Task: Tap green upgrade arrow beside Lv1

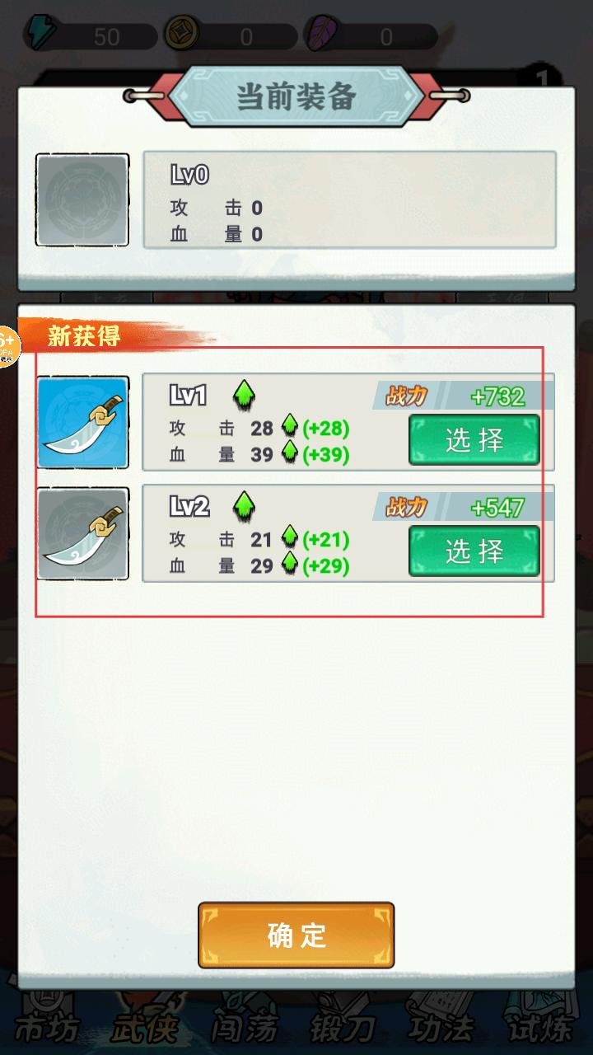Action: 244,396
